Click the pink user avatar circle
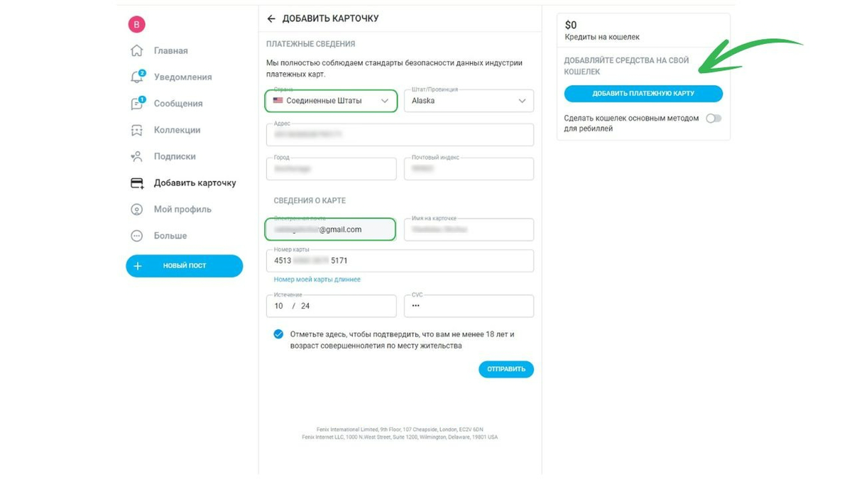 click(136, 25)
